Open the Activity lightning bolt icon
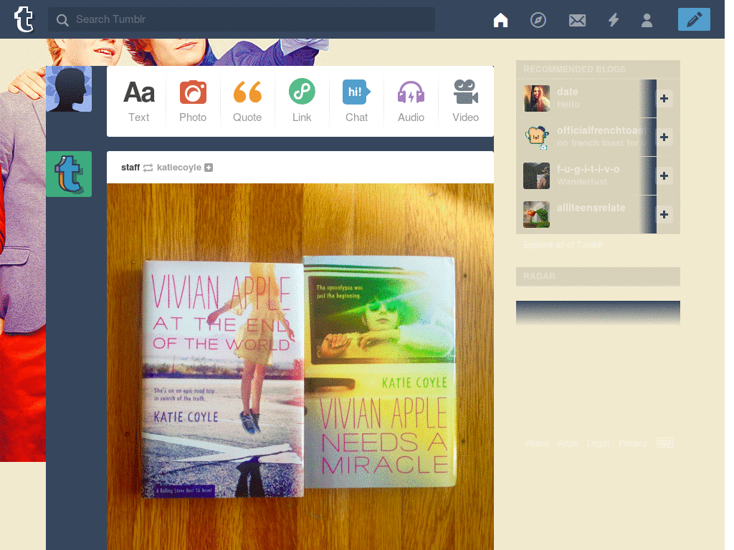This screenshot has width=734, height=550. 614,19
